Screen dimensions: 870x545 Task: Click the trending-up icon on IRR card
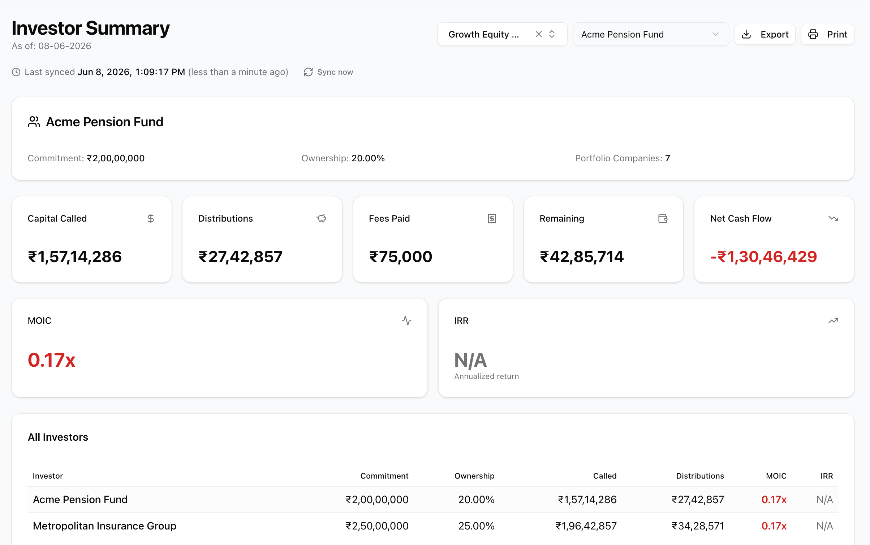pos(833,321)
